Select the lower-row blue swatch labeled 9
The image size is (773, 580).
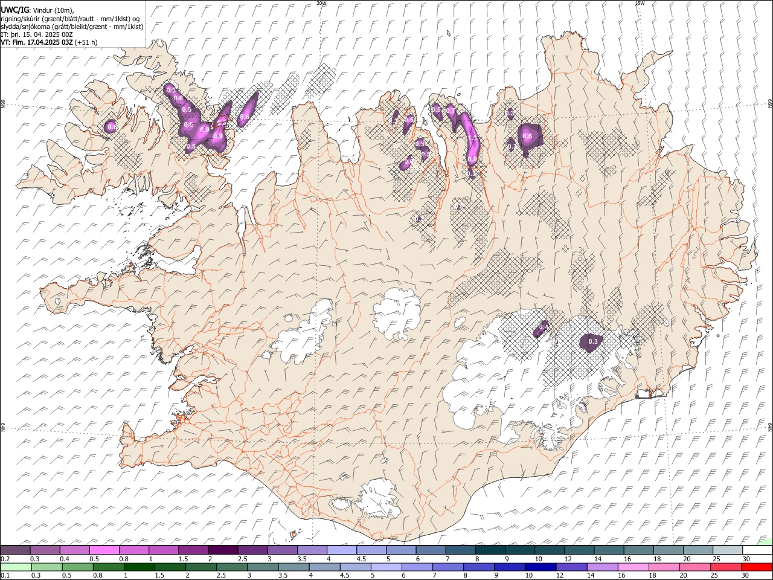pos(510,567)
